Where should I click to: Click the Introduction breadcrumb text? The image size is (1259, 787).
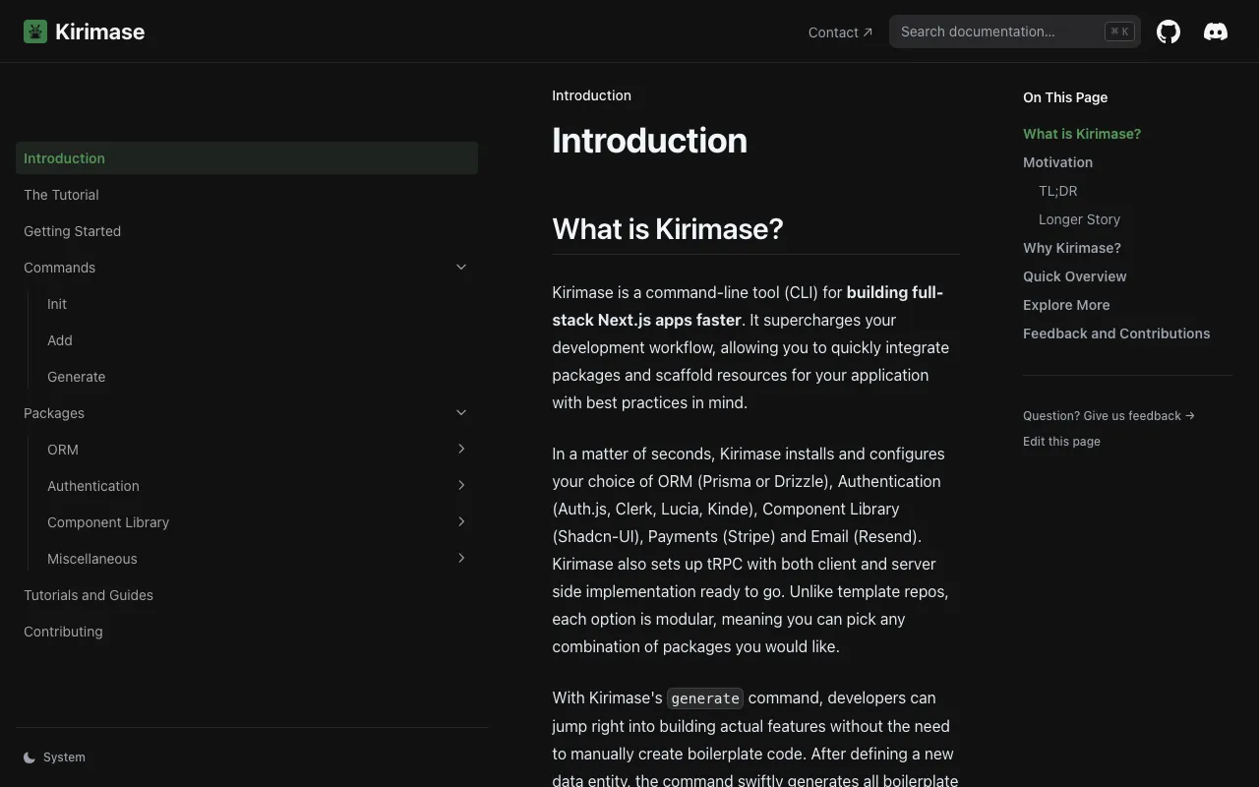(x=591, y=95)
